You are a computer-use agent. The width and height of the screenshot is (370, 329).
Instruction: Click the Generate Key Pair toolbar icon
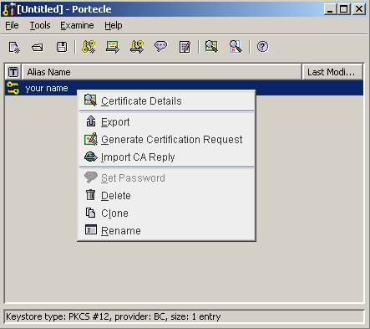89,47
